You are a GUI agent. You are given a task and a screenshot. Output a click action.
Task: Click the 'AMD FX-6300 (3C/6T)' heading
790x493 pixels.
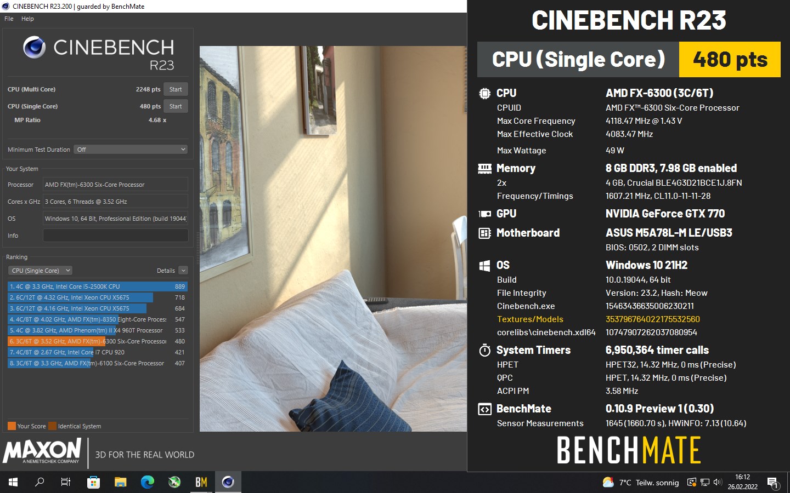[x=659, y=94]
